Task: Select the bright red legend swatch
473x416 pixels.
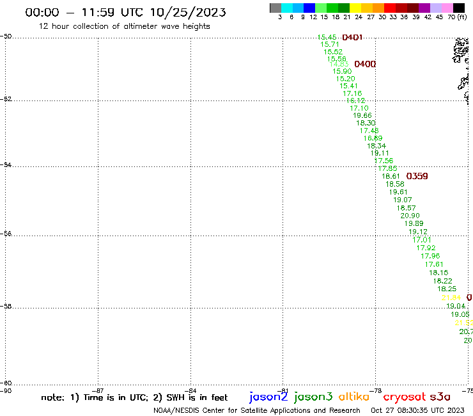Action: click(x=390, y=8)
